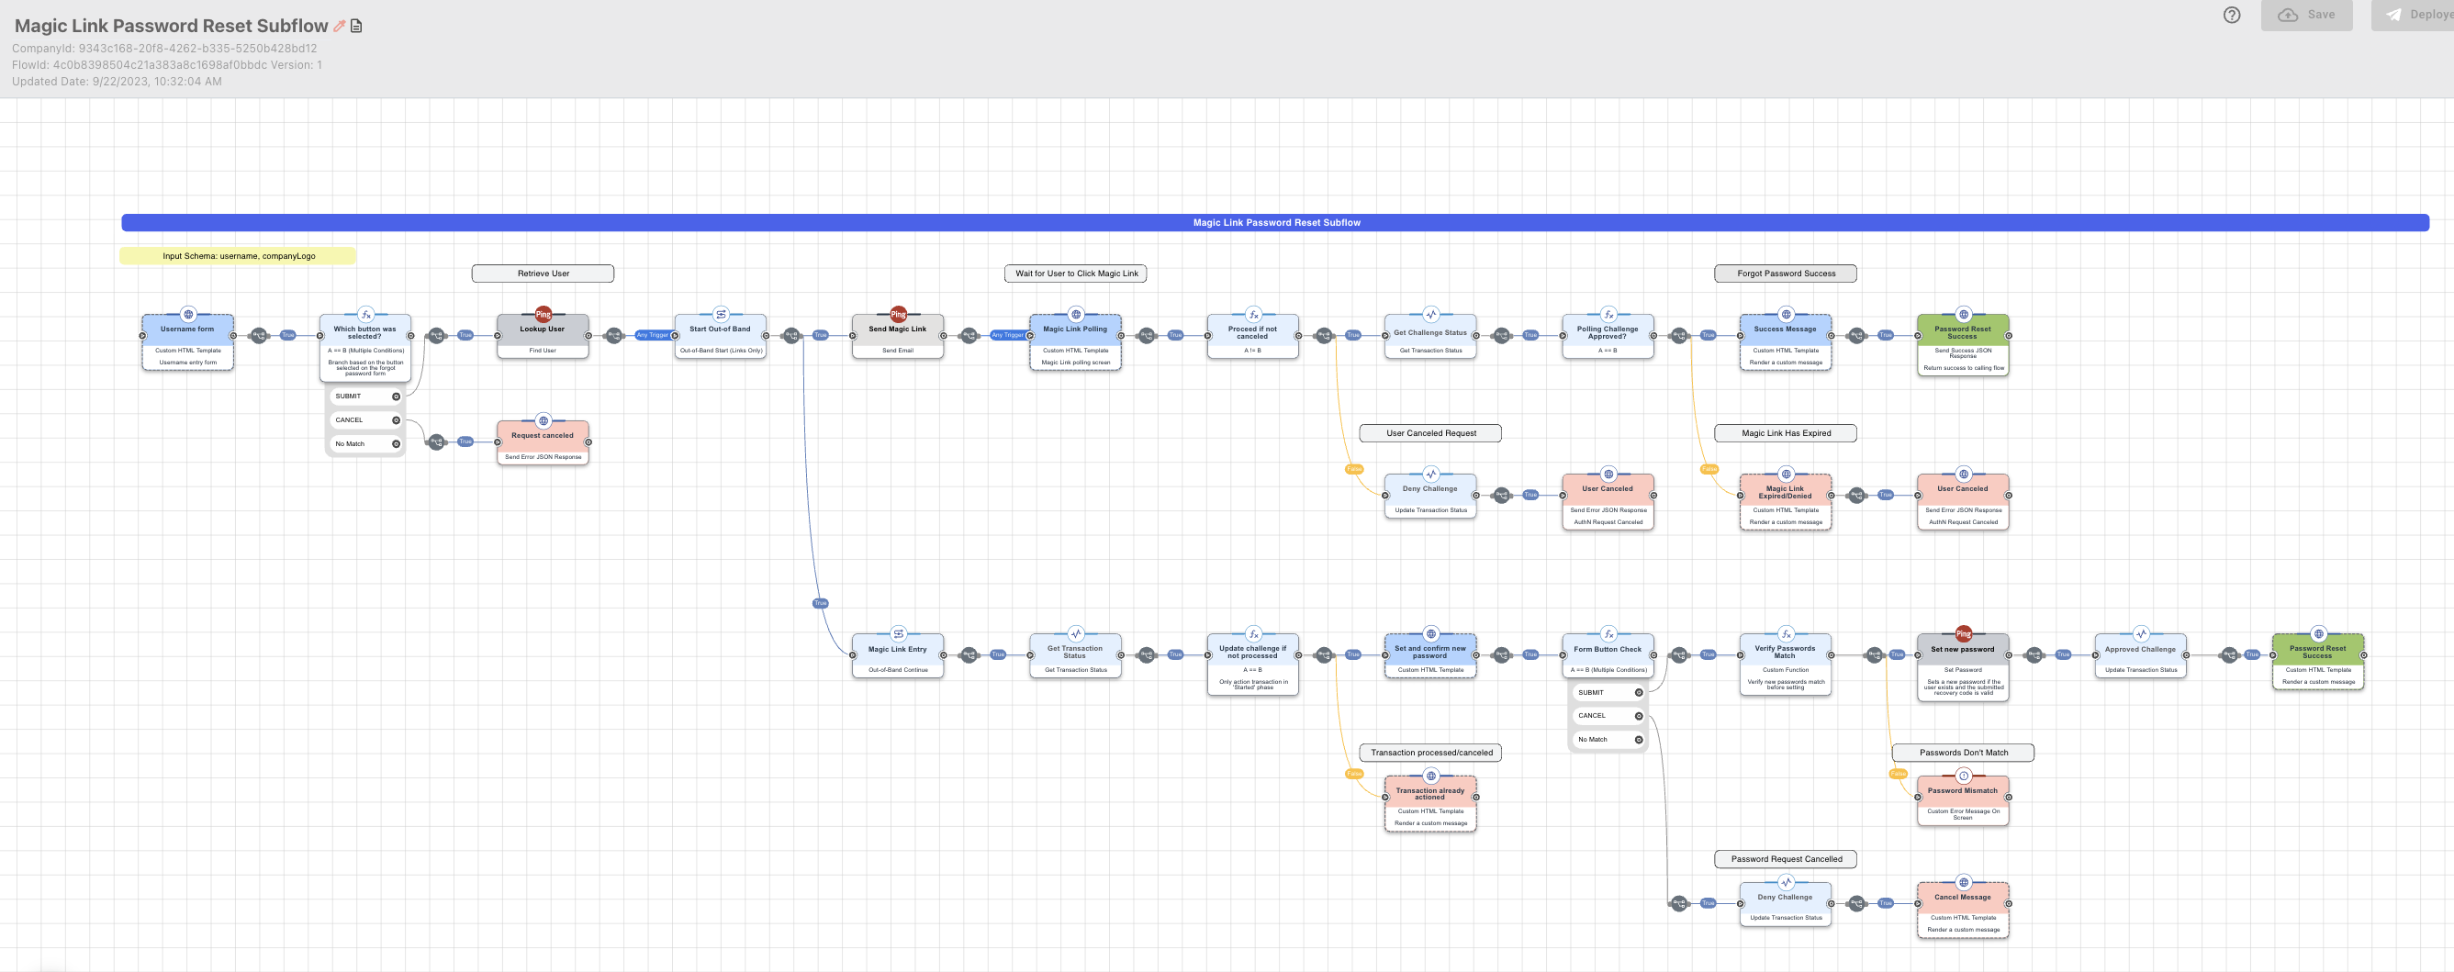
Task: Click the pulse icon on Get Challenge Status
Action: 1430,314
